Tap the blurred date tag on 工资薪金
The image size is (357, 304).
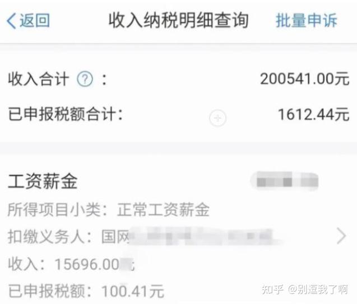click(284, 181)
